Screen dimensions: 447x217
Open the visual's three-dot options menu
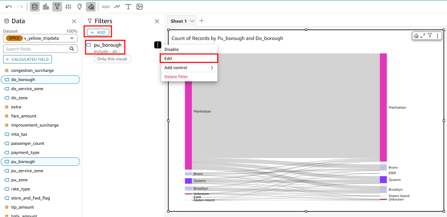pos(437,36)
